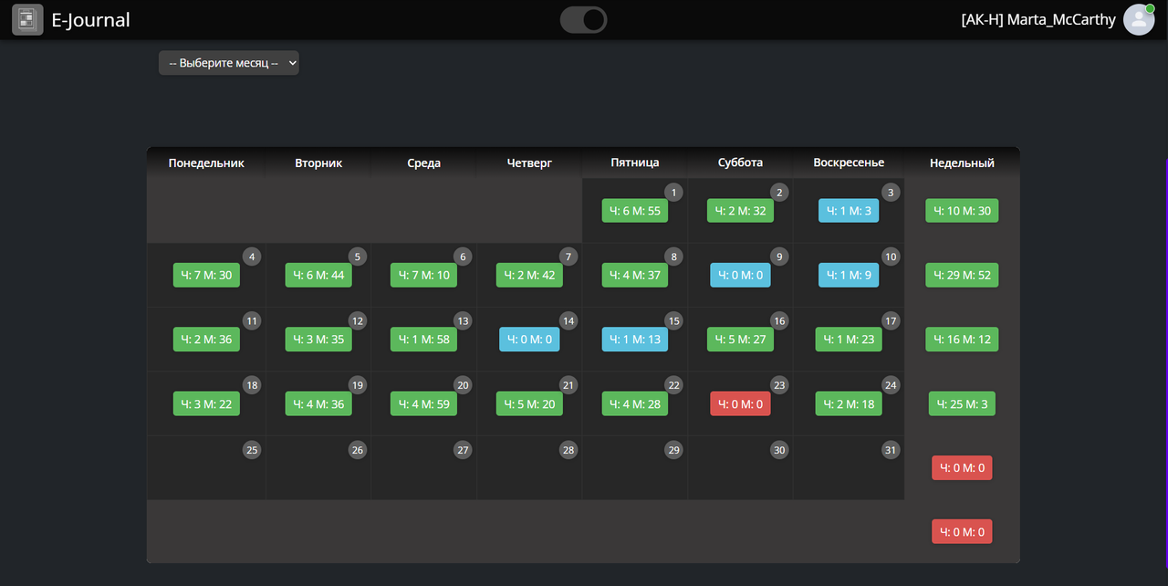Click day 9 blue badge "Ч: 0 М: 0"

pos(740,275)
